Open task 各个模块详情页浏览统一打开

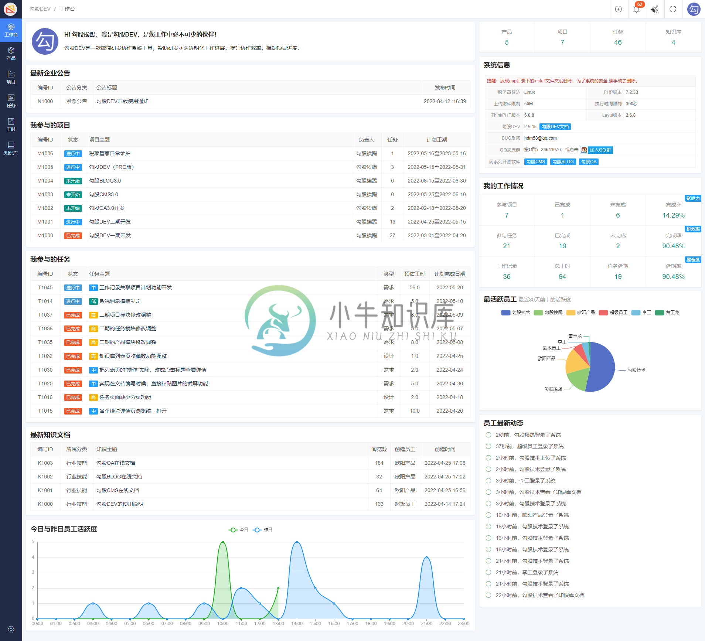click(133, 411)
